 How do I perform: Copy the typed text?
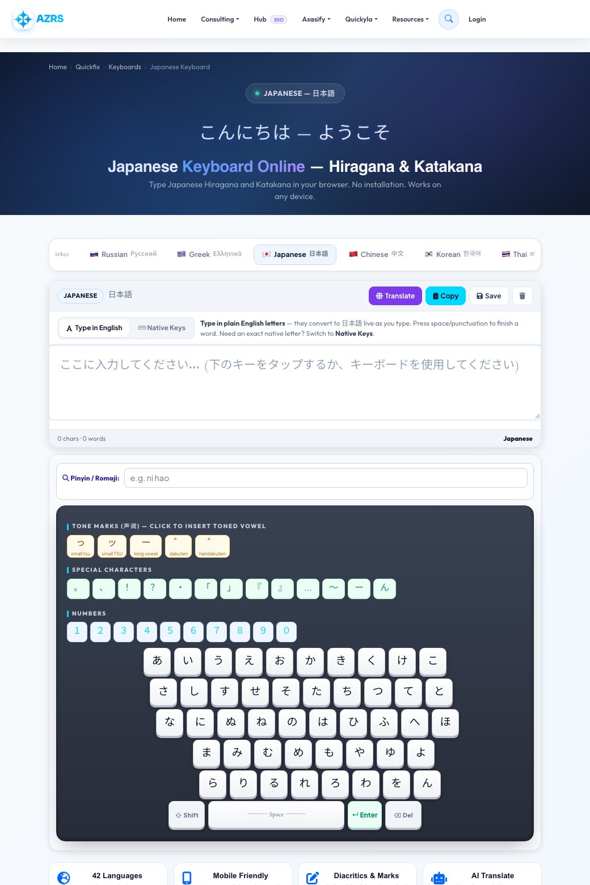click(x=445, y=296)
